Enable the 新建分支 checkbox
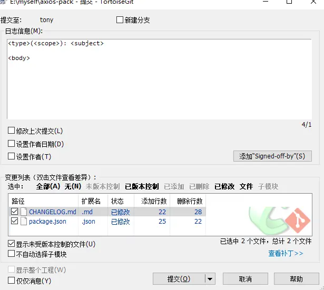Viewport: 324px width, 290px height. (x=120, y=20)
